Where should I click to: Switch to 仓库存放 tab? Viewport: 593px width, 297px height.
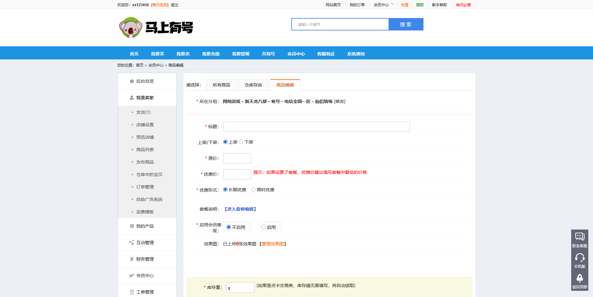pos(253,85)
